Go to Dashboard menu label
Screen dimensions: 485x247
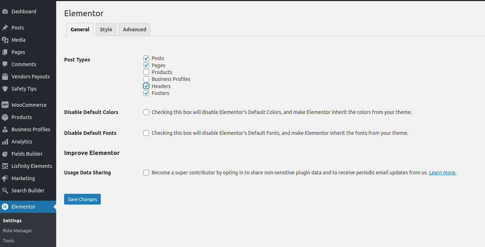click(x=24, y=12)
